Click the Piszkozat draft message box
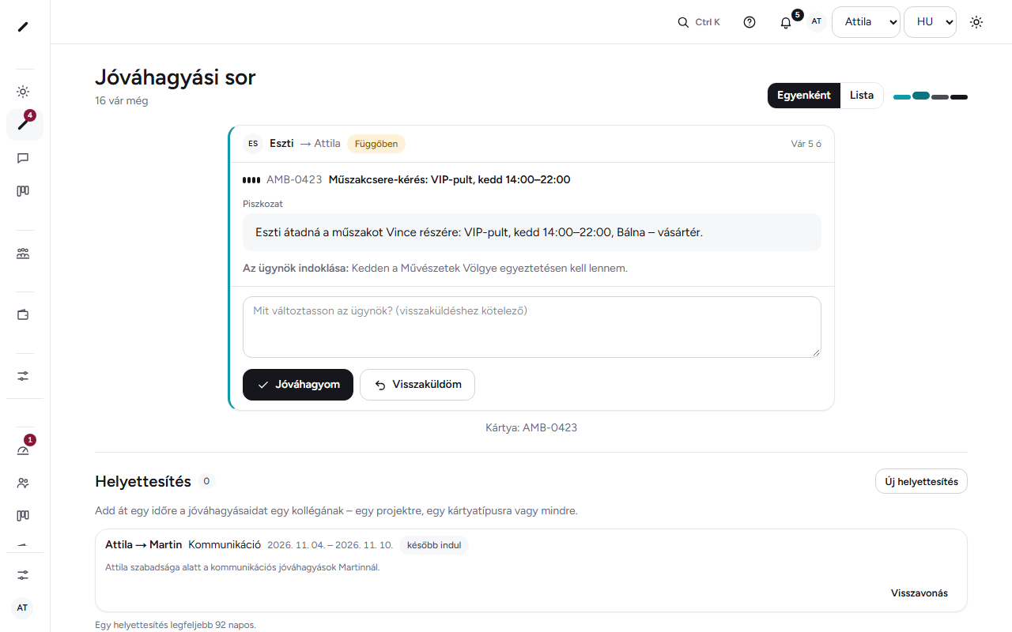Screen dimensions: 1012x632 [532, 232]
